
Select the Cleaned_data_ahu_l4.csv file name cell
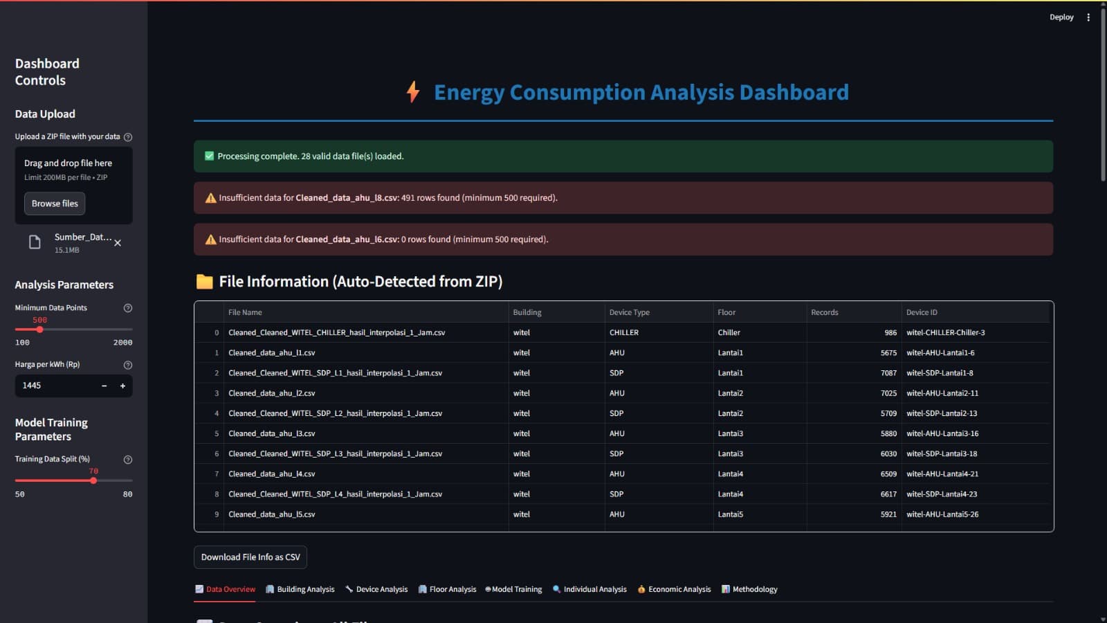[x=365, y=474]
